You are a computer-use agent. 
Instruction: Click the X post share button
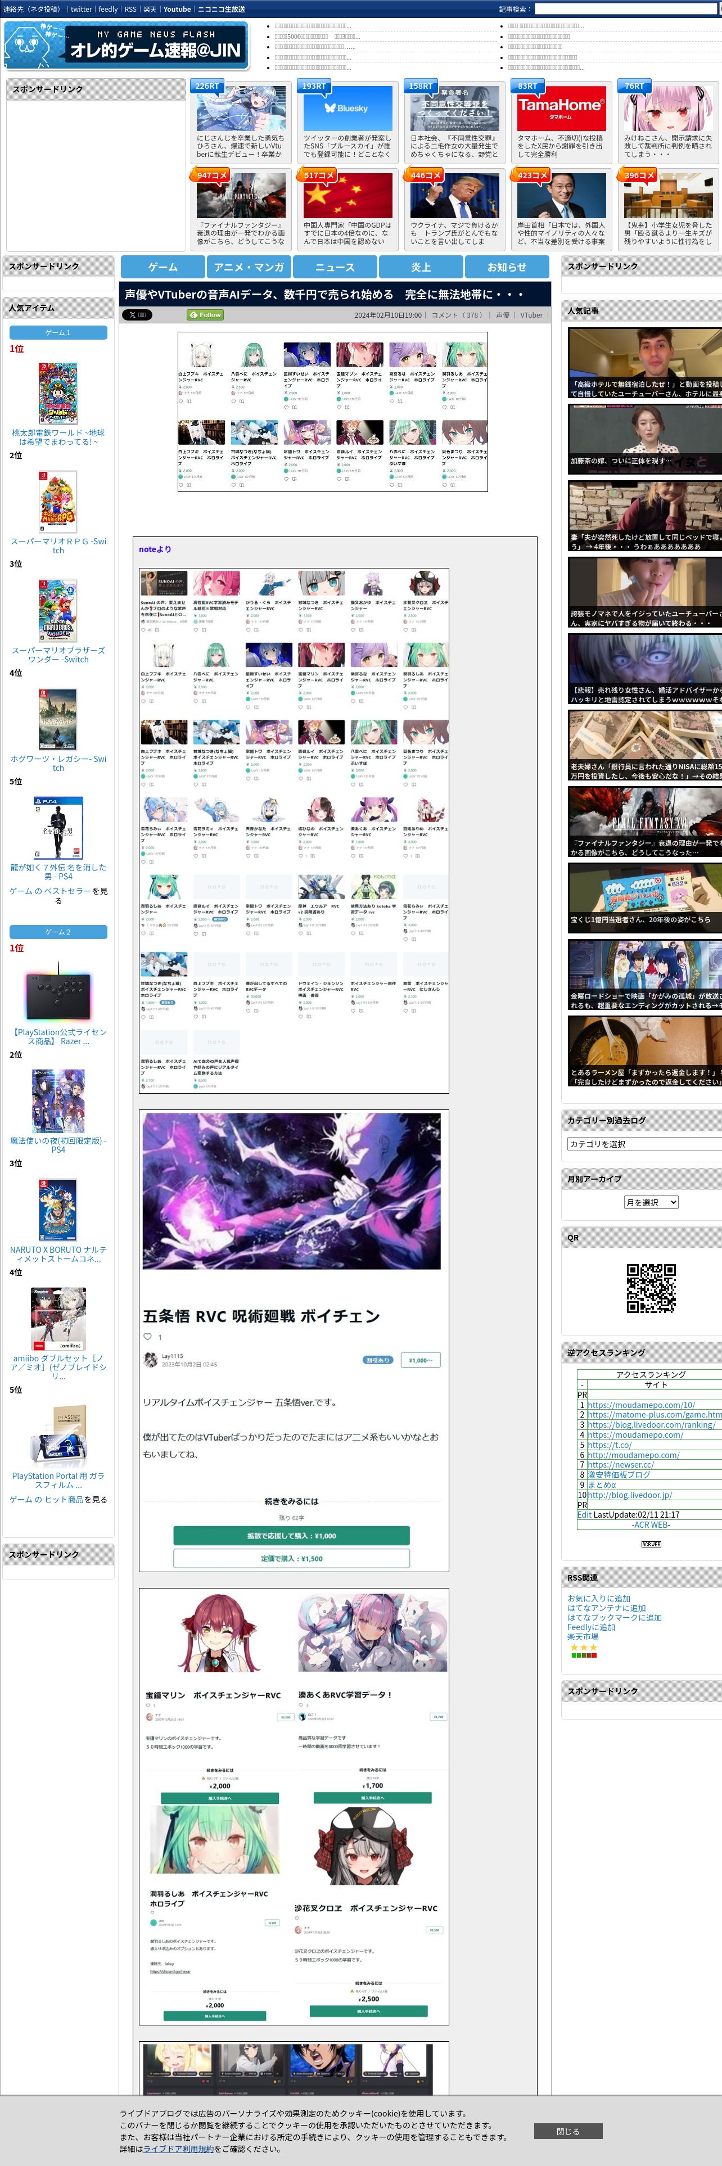click(x=137, y=314)
